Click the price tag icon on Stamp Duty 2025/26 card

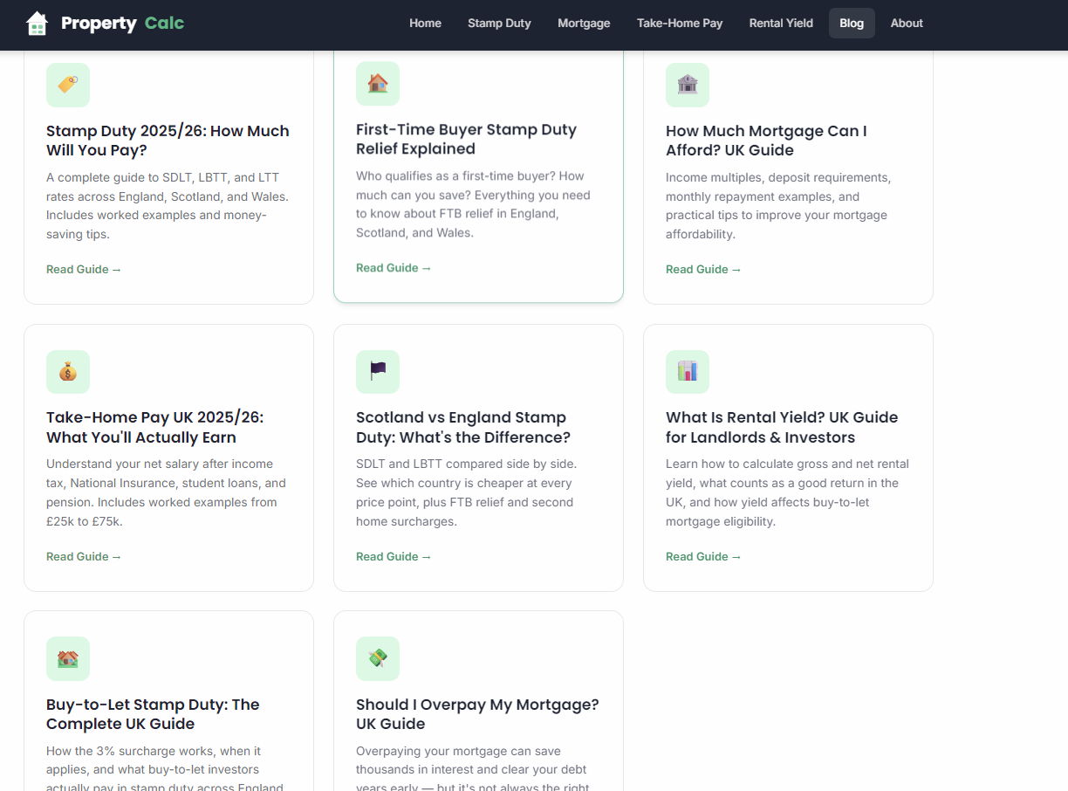tap(68, 85)
